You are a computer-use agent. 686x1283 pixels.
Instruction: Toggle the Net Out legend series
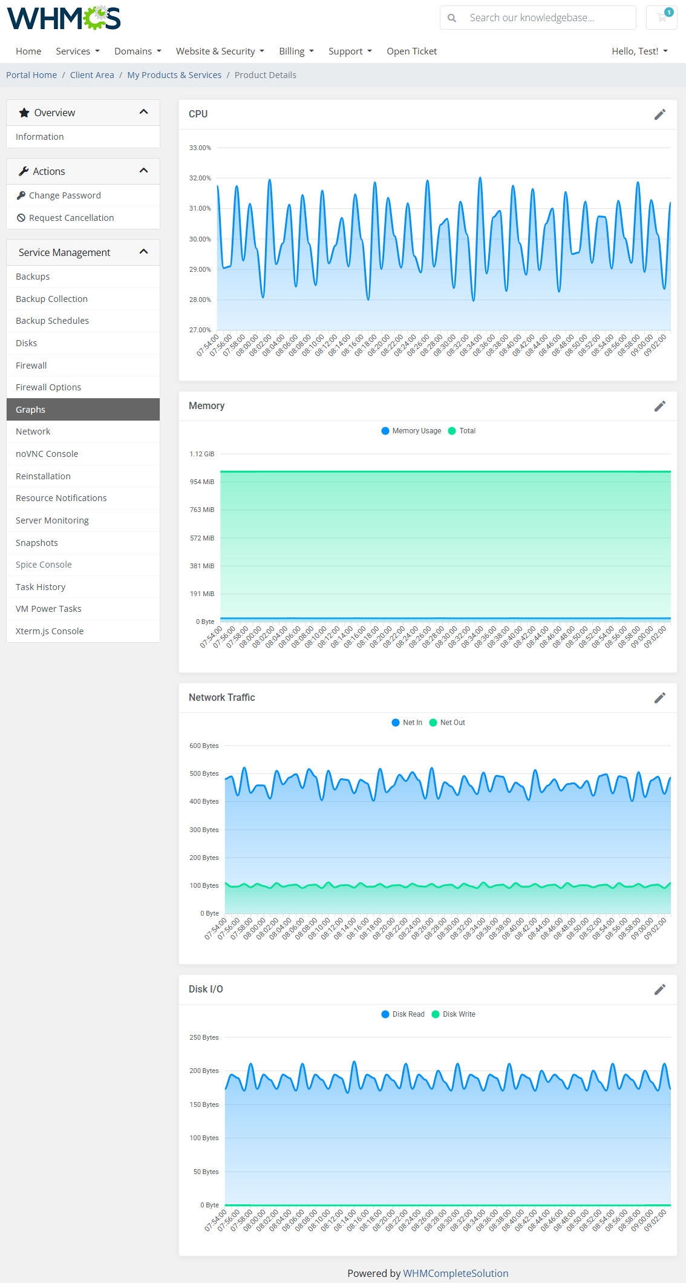tap(452, 723)
